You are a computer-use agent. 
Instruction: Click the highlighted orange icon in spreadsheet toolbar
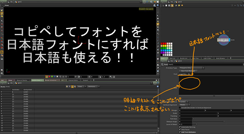tap(72, 86)
